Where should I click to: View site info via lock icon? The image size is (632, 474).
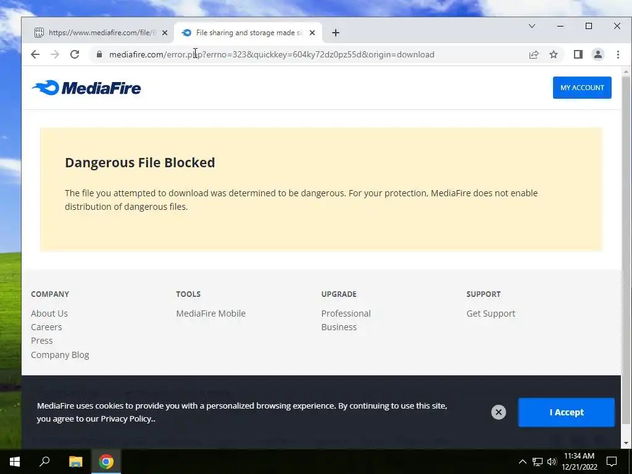(99, 54)
